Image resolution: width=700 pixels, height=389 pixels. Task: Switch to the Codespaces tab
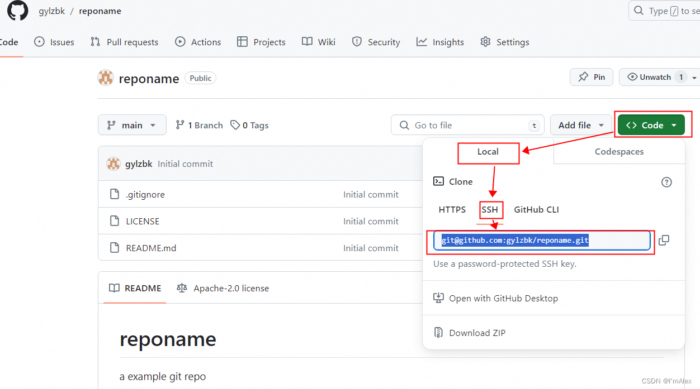coord(619,151)
